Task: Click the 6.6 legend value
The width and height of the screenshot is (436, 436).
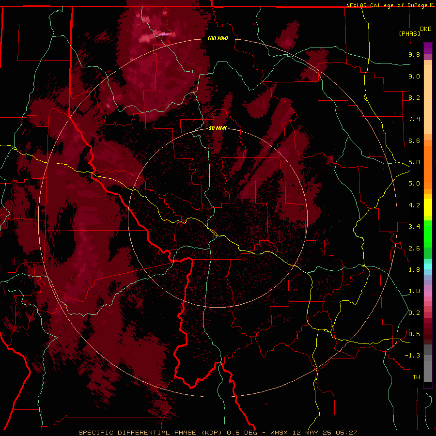Action: click(414, 140)
